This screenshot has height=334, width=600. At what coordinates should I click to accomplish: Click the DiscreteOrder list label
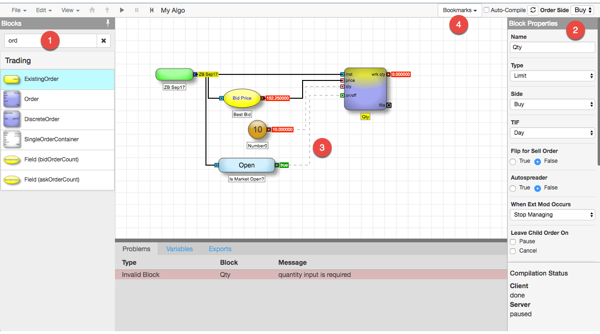(42, 119)
